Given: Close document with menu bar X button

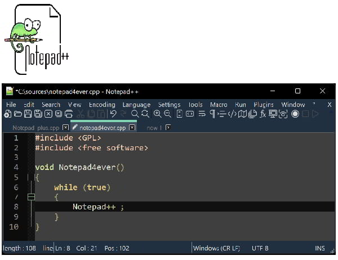Looking at the screenshot, I should 330,105.
